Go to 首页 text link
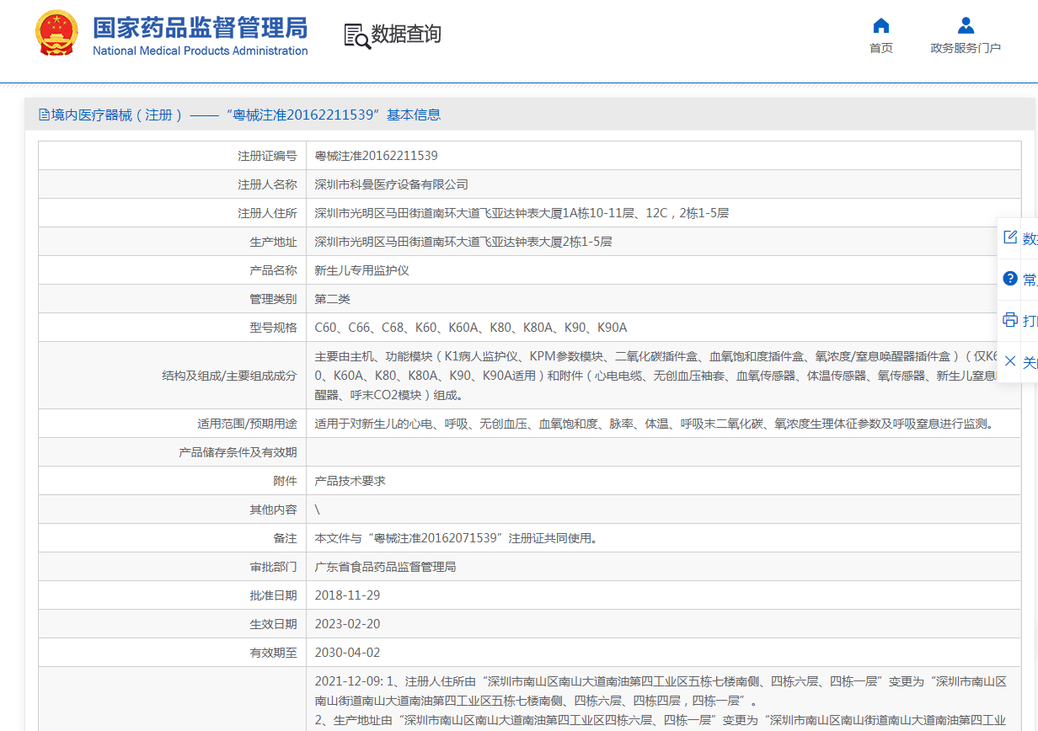 tap(881, 48)
